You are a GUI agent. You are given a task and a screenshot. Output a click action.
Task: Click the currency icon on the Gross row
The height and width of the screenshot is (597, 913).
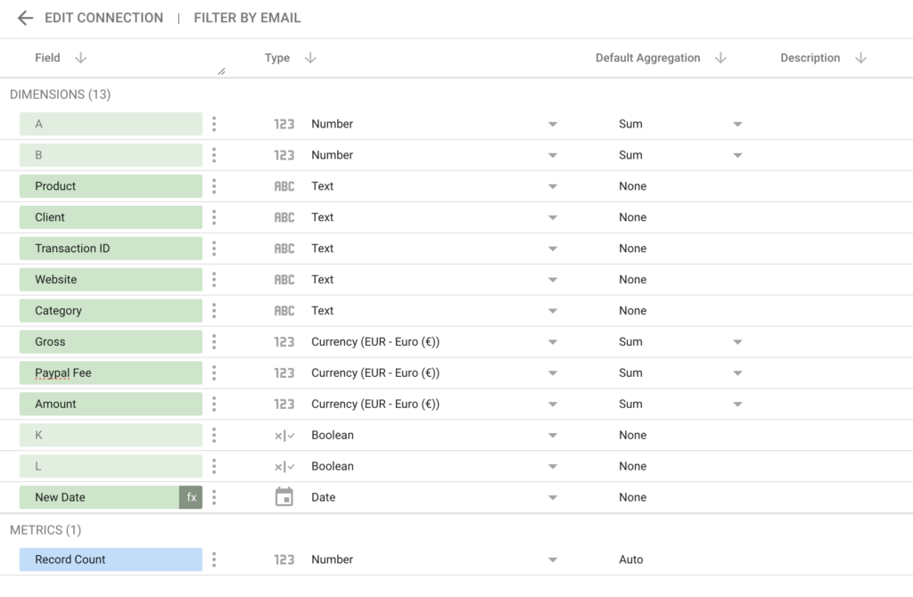(284, 341)
